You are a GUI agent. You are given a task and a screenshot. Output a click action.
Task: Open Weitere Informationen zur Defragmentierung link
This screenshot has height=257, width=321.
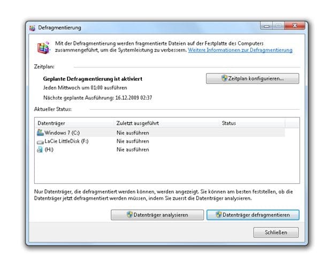point(240,50)
